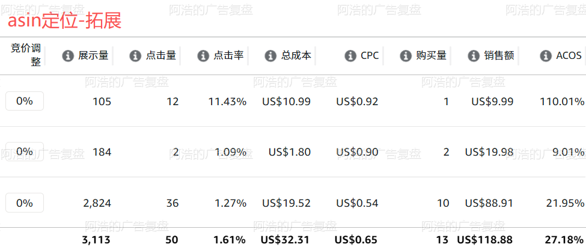Click the ACOS info icon
The image size is (586, 250).
click(546, 56)
